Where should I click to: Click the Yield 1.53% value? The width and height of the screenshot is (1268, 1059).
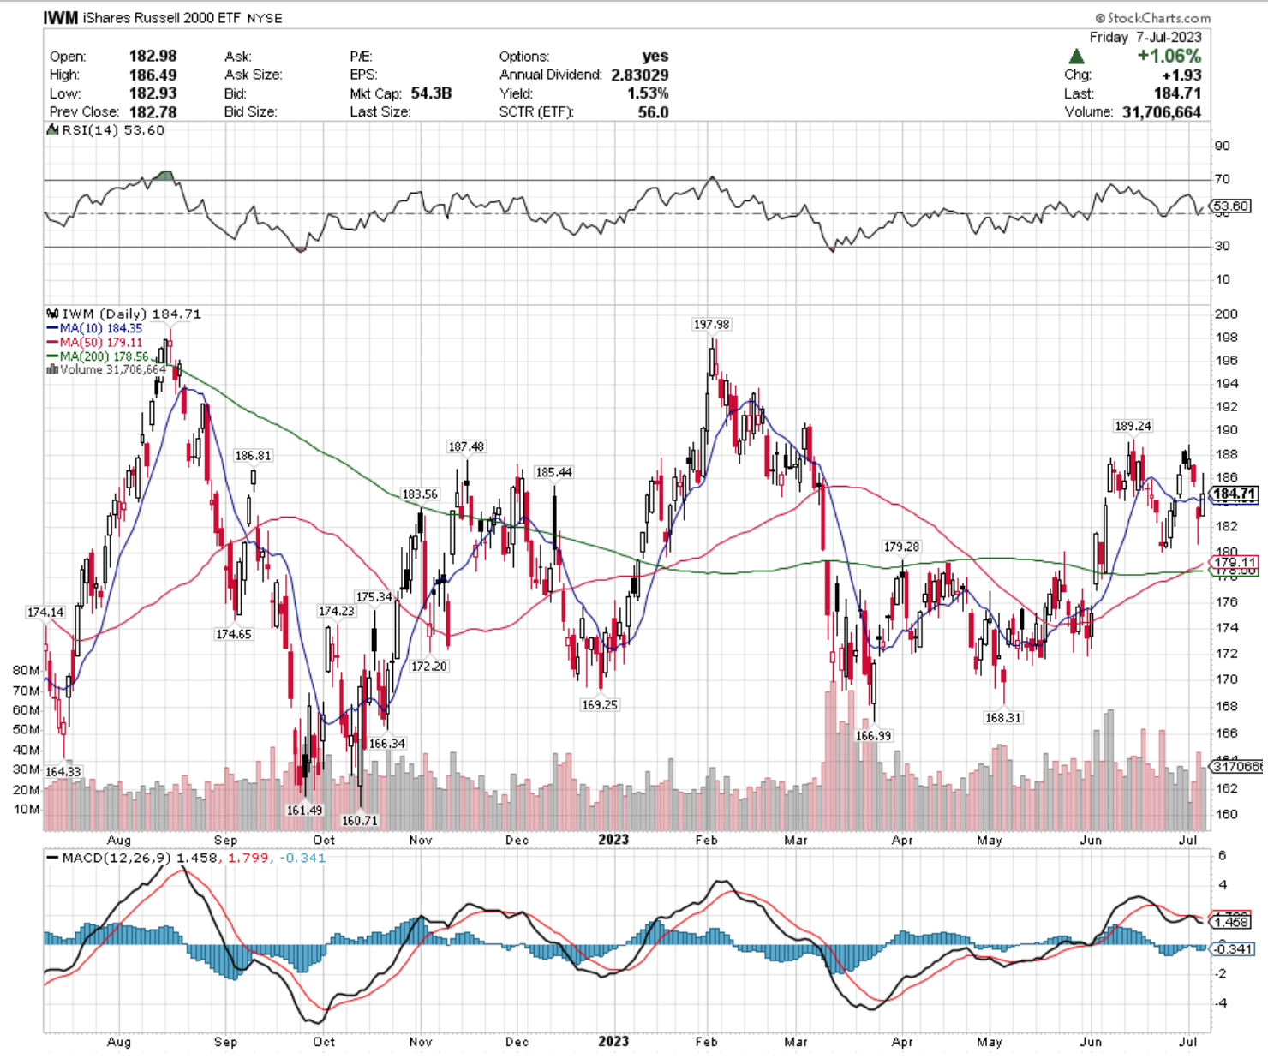(648, 93)
